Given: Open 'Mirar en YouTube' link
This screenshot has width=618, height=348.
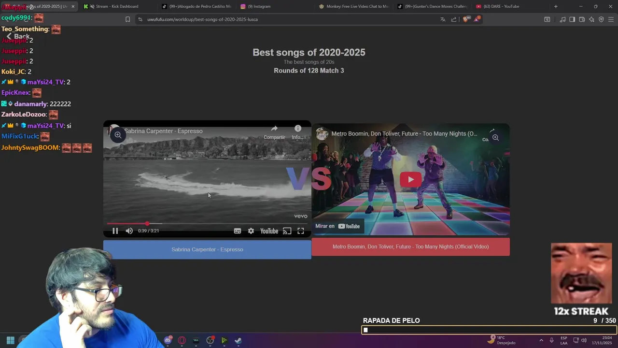Looking at the screenshot, I should [x=337, y=226].
